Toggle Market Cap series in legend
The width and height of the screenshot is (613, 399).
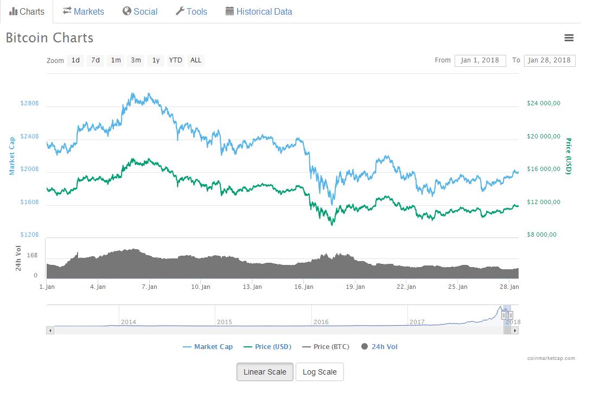pyautogui.click(x=208, y=346)
